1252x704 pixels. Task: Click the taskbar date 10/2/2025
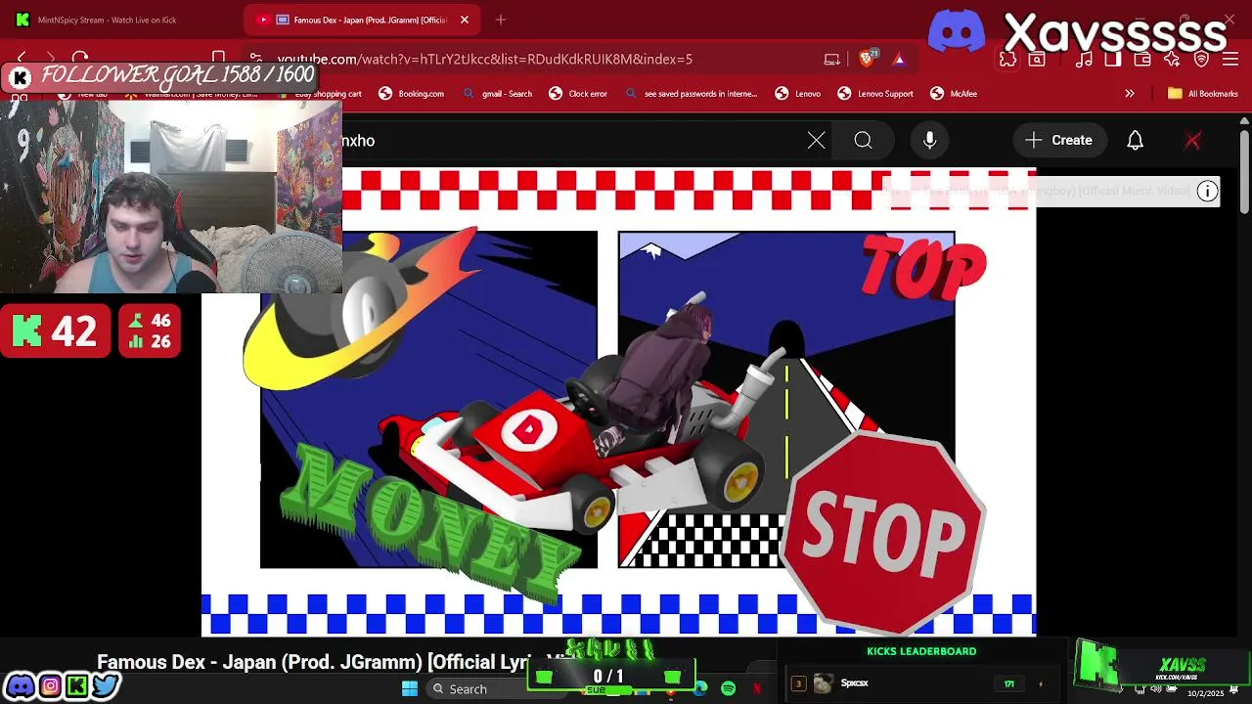tap(1205, 693)
